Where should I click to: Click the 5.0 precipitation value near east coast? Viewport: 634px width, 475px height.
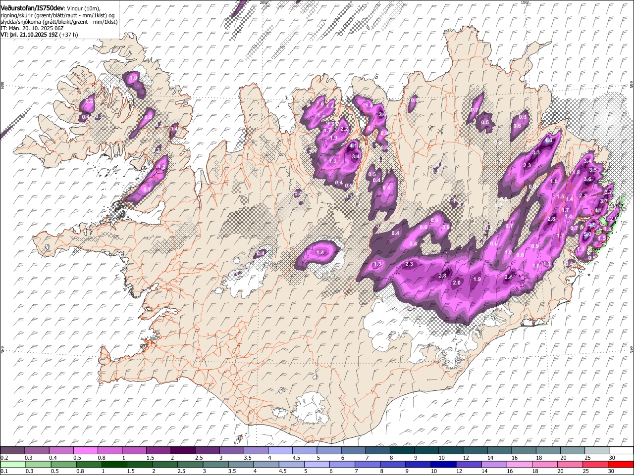[588, 235]
